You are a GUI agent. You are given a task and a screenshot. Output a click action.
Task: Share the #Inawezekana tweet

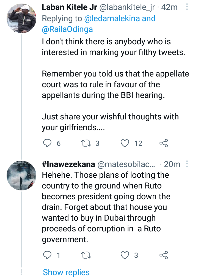(164, 255)
